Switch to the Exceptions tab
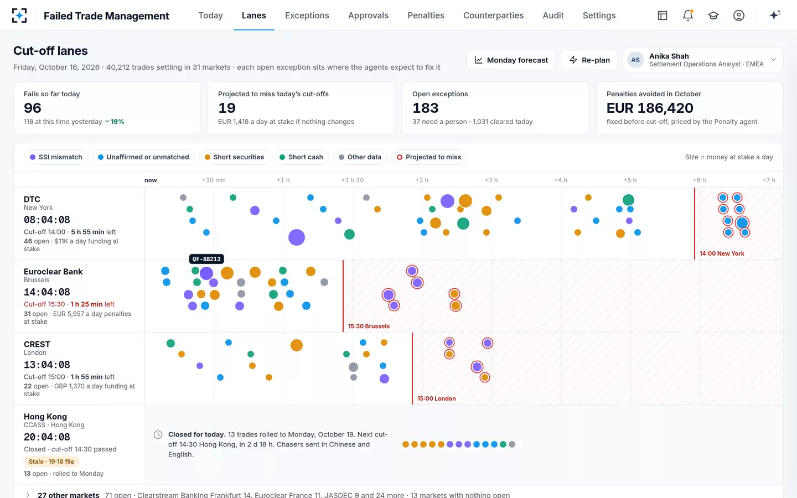 tap(307, 15)
